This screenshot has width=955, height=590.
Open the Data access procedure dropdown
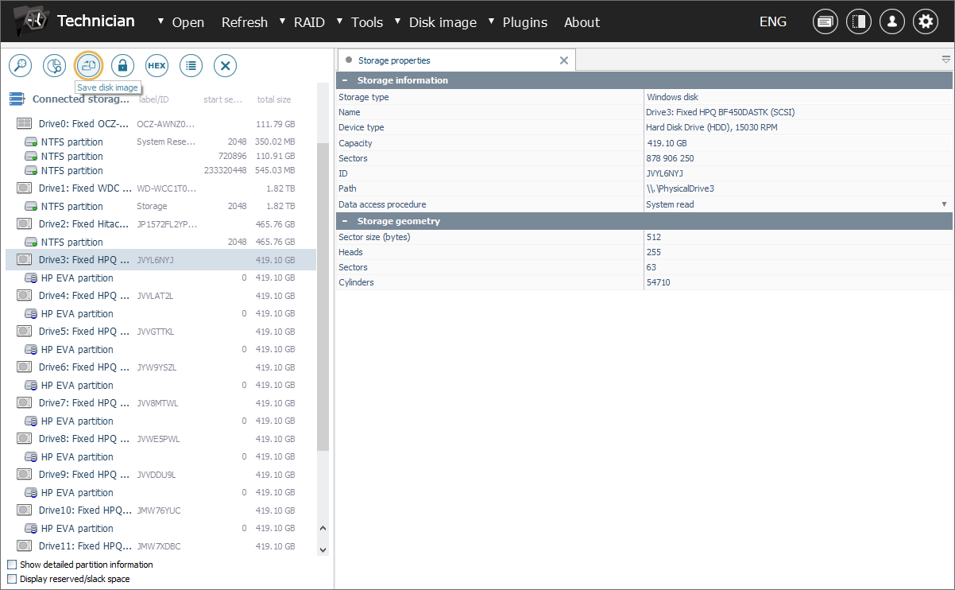(944, 204)
